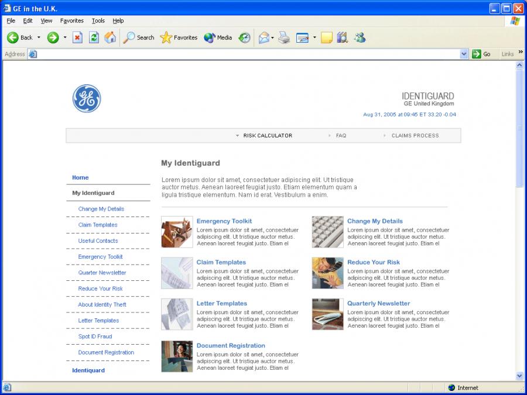
Task: Click the Go button
Action: click(x=481, y=54)
